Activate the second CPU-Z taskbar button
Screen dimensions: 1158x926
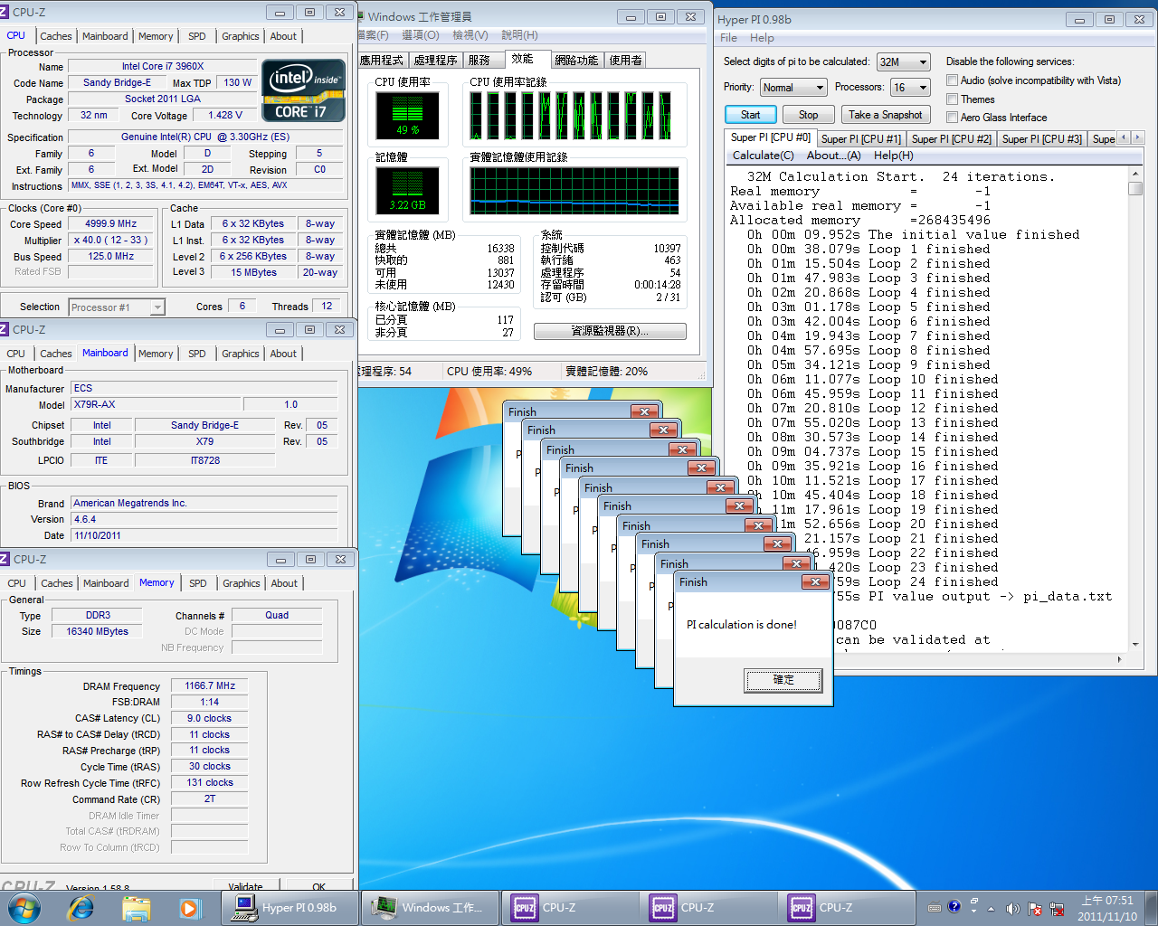708,907
